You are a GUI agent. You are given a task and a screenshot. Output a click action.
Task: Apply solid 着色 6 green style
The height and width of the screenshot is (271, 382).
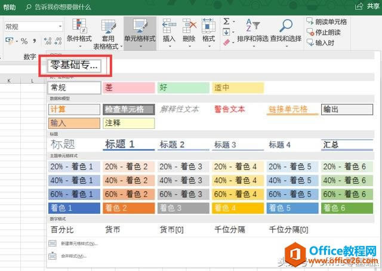coord(347,208)
